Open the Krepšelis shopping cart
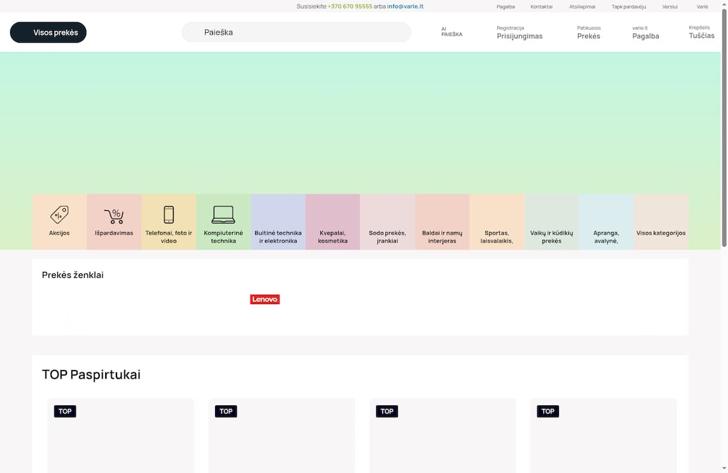728x473 pixels. pos(701,32)
